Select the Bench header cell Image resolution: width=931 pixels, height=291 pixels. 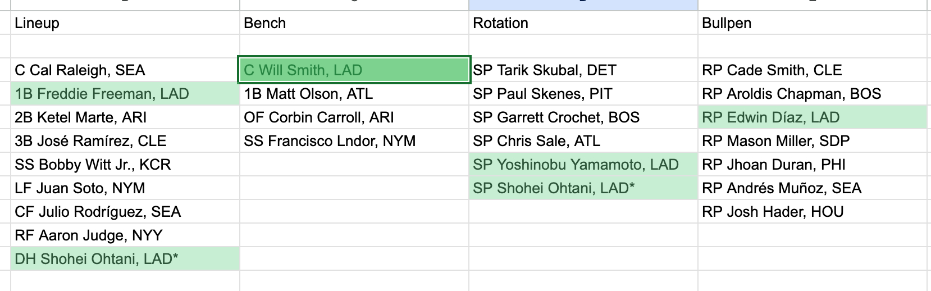(354, 23)
